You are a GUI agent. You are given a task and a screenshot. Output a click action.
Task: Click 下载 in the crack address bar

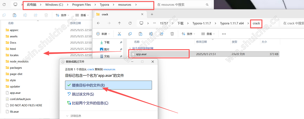pos(180,23)
